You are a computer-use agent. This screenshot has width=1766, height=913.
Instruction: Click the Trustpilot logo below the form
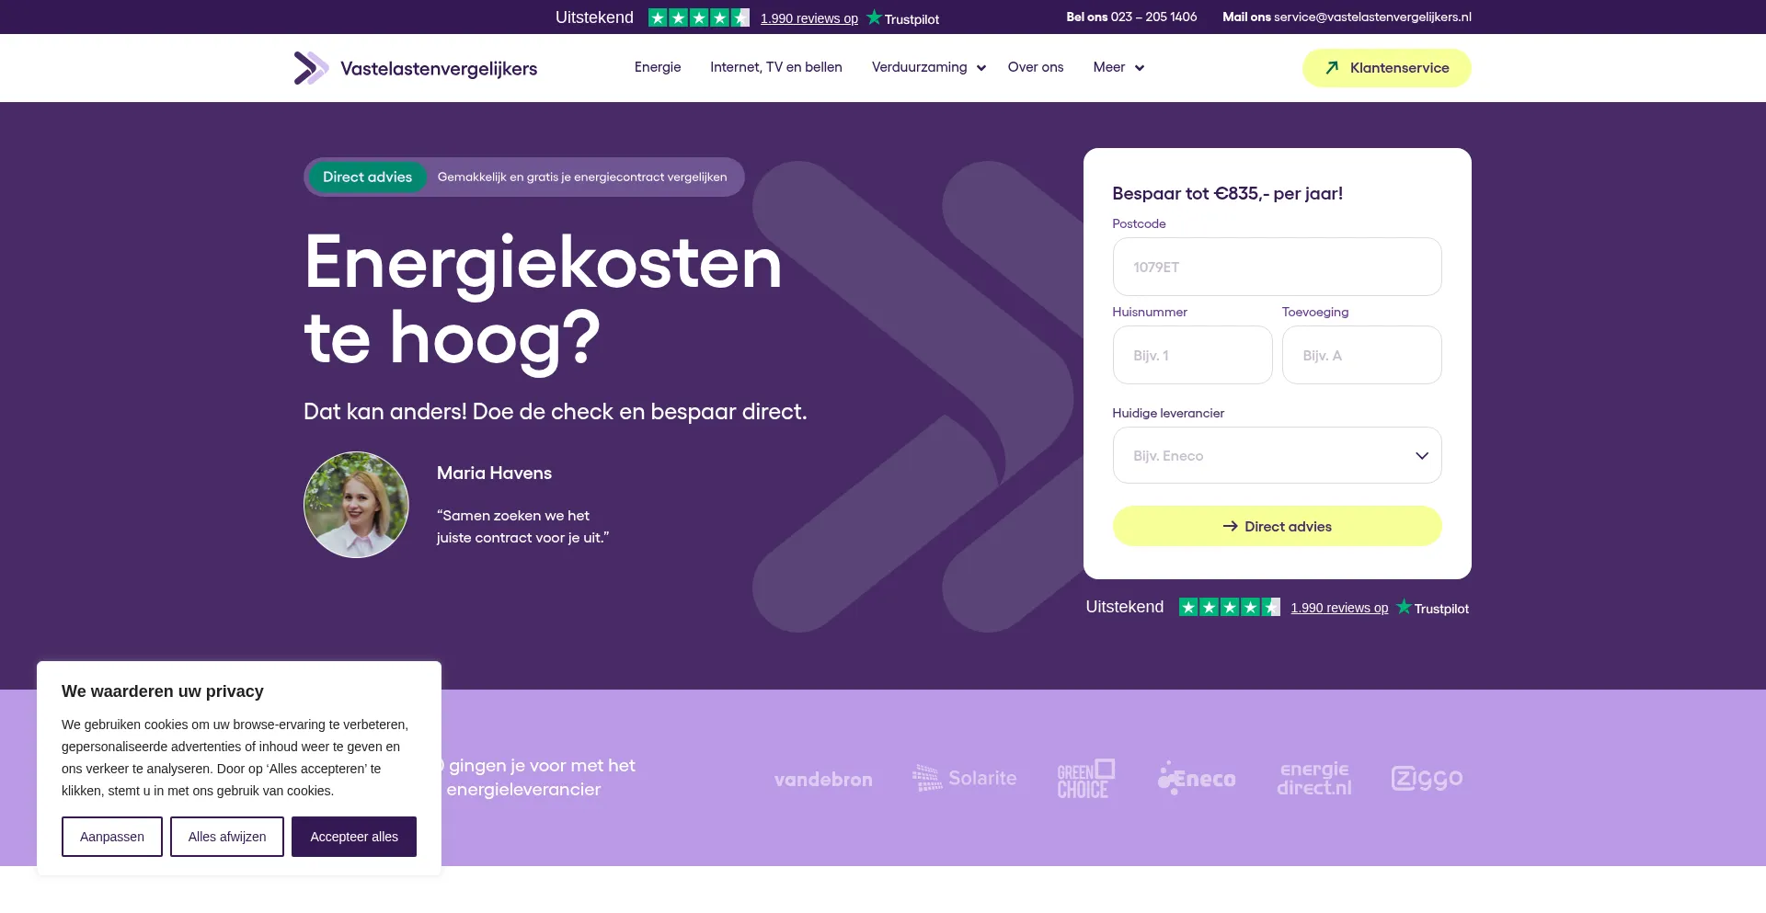1433,608
